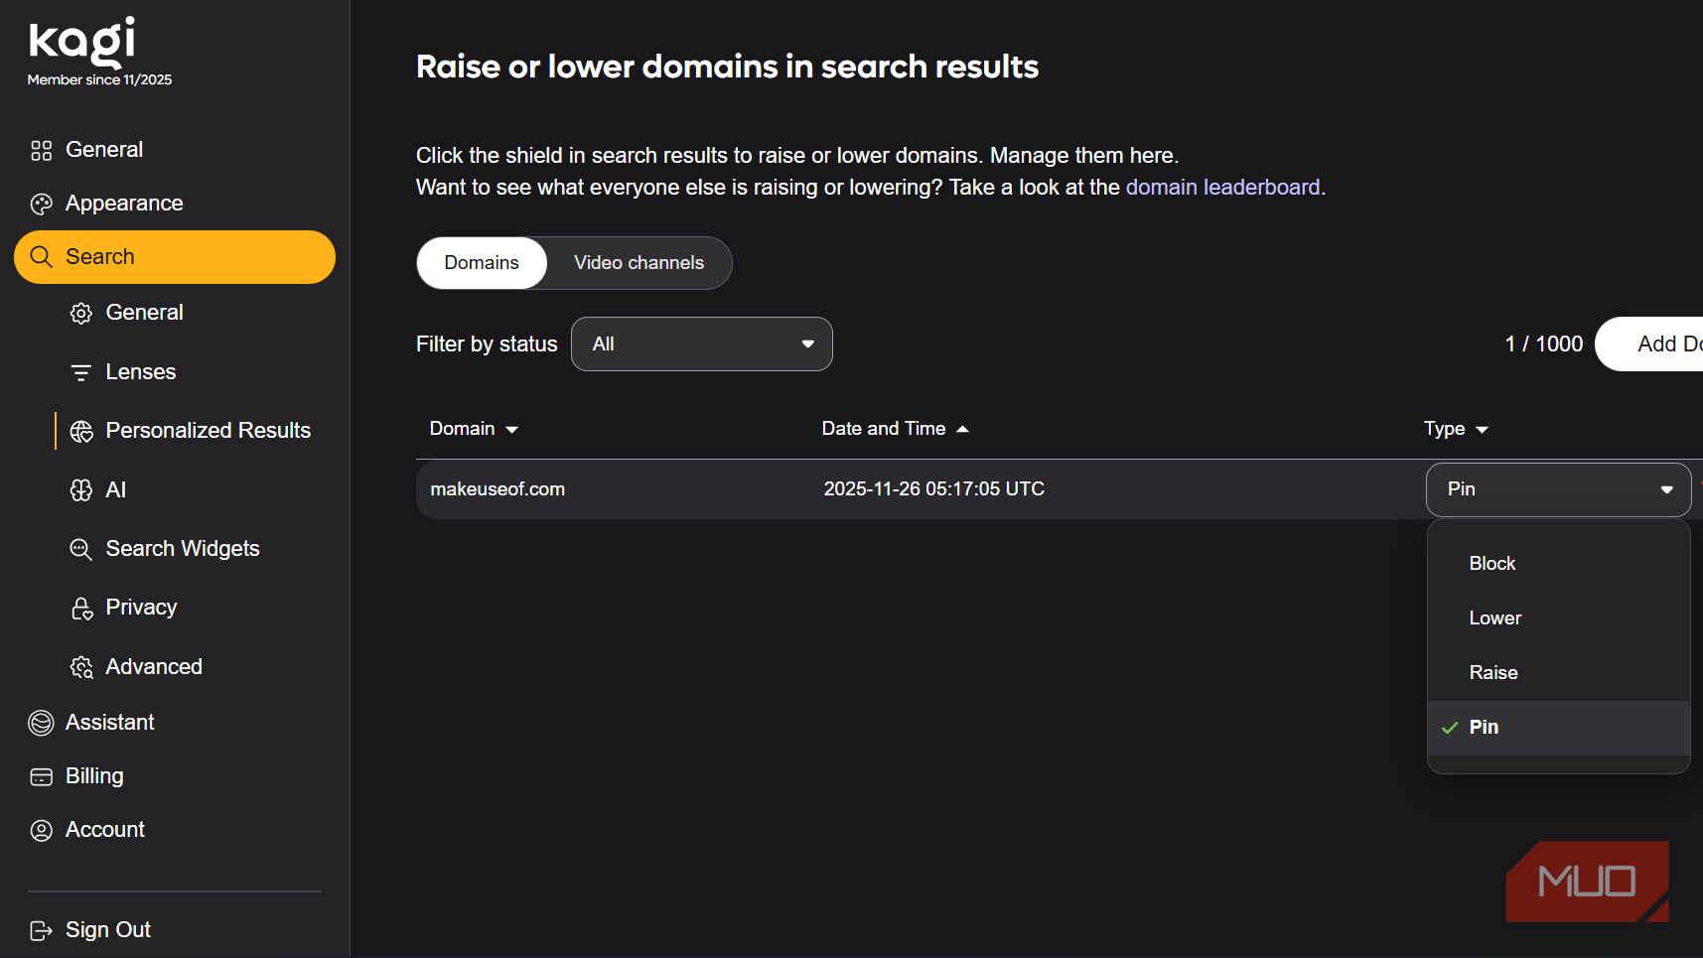Switch to the Video channels tab
This screenshot has width=1703, height=958.
tap(639, 263)
